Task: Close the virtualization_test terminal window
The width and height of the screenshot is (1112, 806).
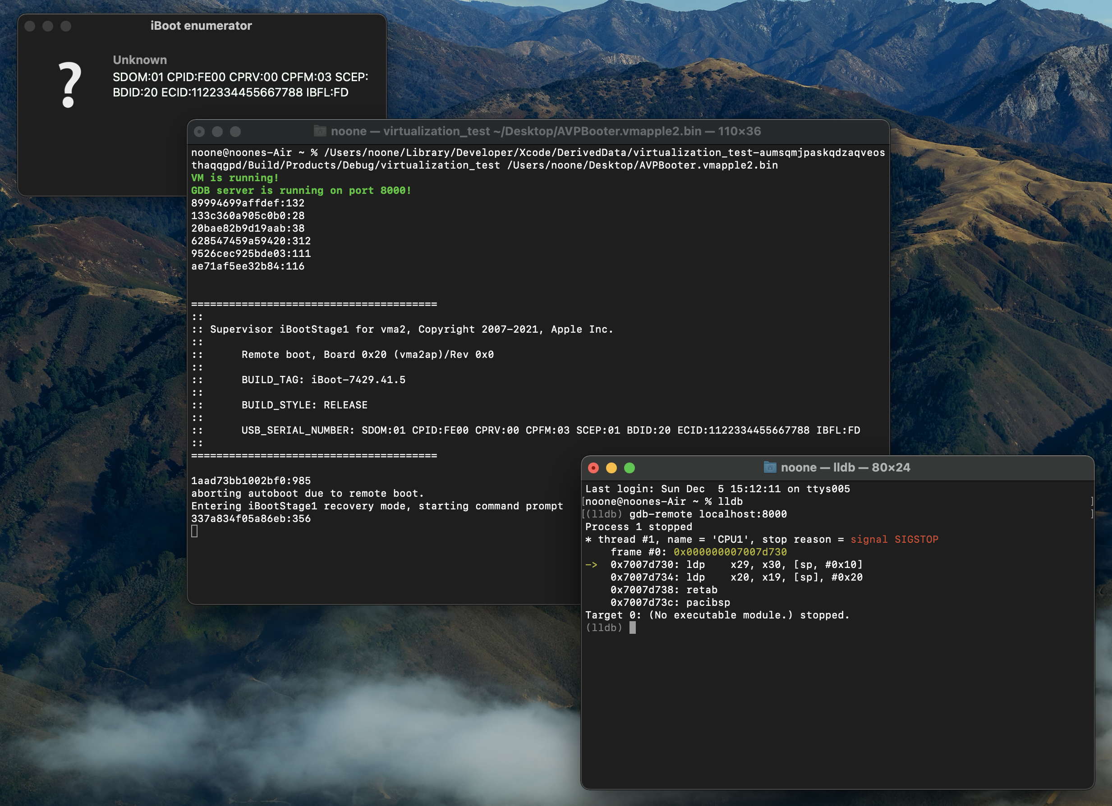Action: [199, 131]
